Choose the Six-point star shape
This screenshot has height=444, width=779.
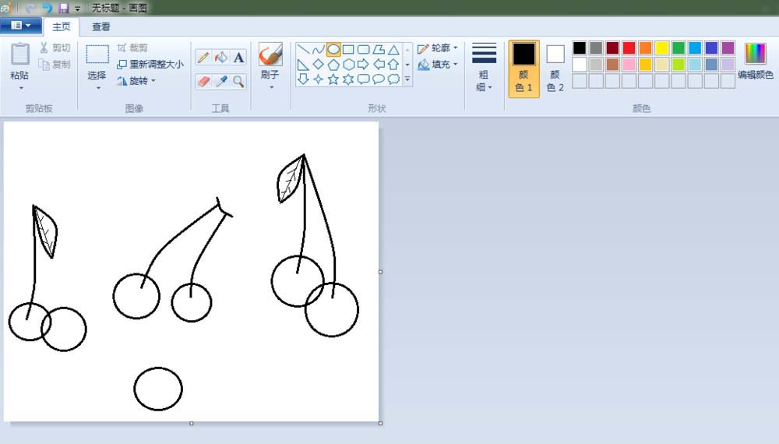348,79
